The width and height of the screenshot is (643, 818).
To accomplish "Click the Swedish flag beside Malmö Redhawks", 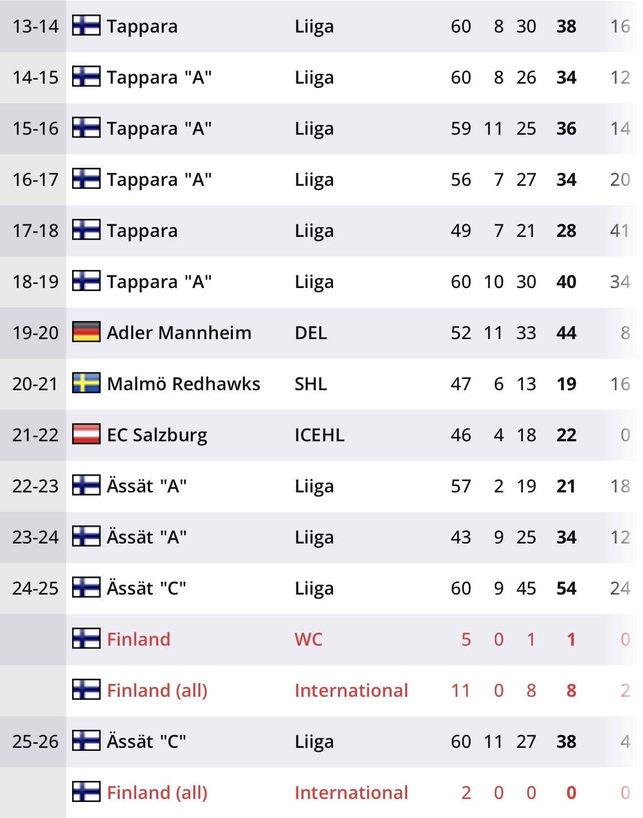I will 86,383.
